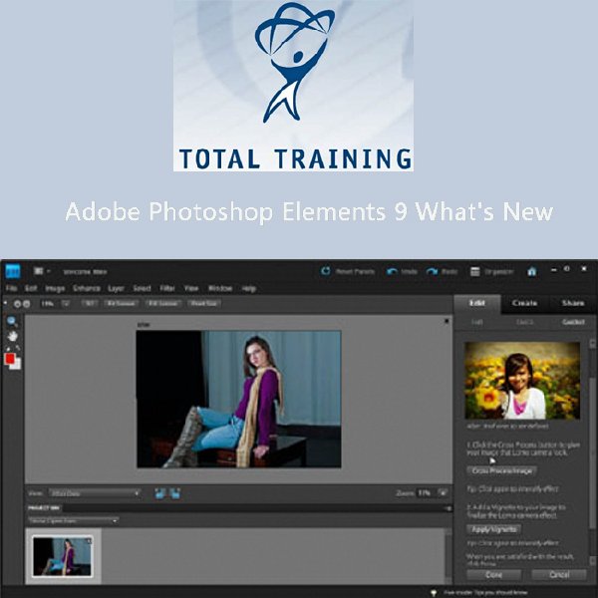Switch to the Create tab
598x598 pixels.
click(525, 303)
